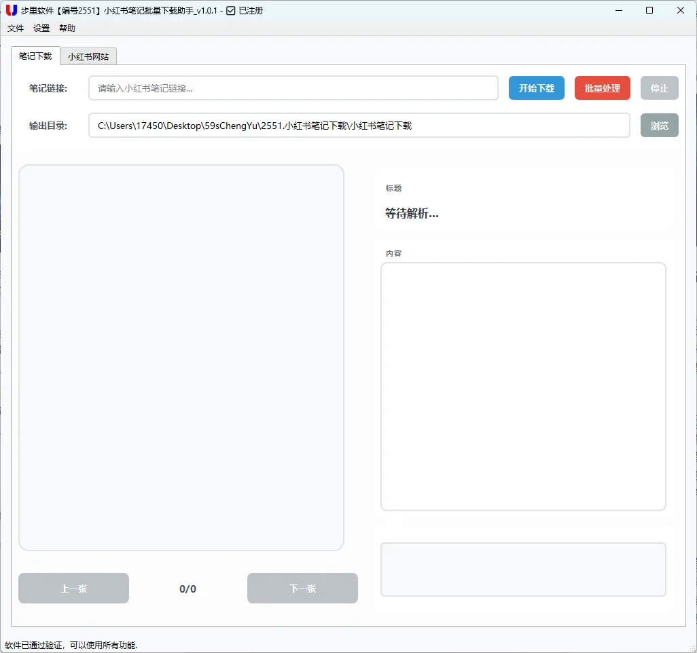The width and height of the screenshot is (697, 653).
Task: Click the 开始下载 button
Action: click(537, 88)
